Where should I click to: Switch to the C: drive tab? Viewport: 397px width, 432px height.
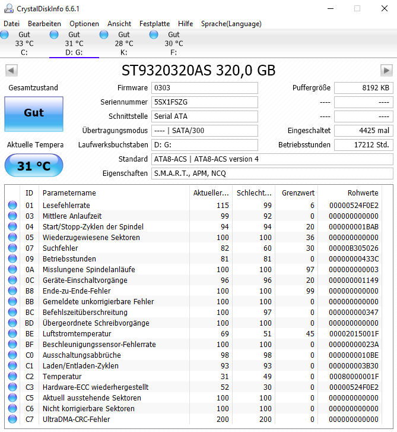click(x=24, y=43)
